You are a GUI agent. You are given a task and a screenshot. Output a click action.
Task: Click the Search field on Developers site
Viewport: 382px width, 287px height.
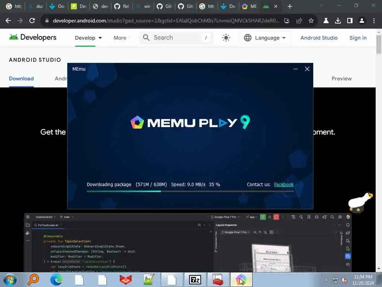[176, 38]
